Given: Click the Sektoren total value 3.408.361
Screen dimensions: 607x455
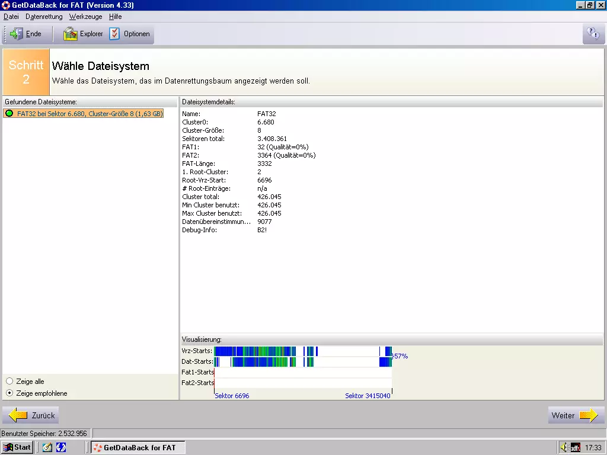Looking at the screenshot, I should coord(272,139).
